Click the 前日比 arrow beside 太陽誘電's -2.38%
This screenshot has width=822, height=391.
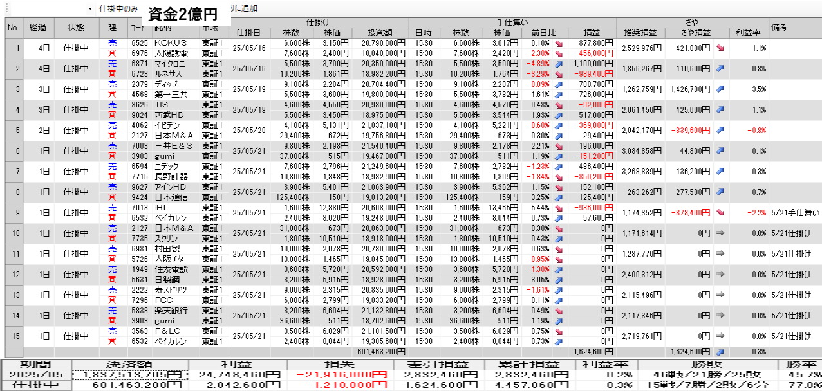(x=558, y=53)
